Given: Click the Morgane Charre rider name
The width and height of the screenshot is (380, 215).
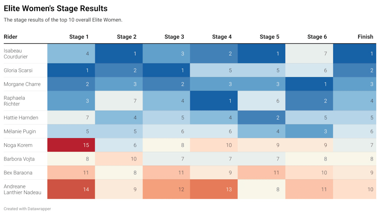Looking at the screenshot, I should pyautogui.click(x=22, y=84).
